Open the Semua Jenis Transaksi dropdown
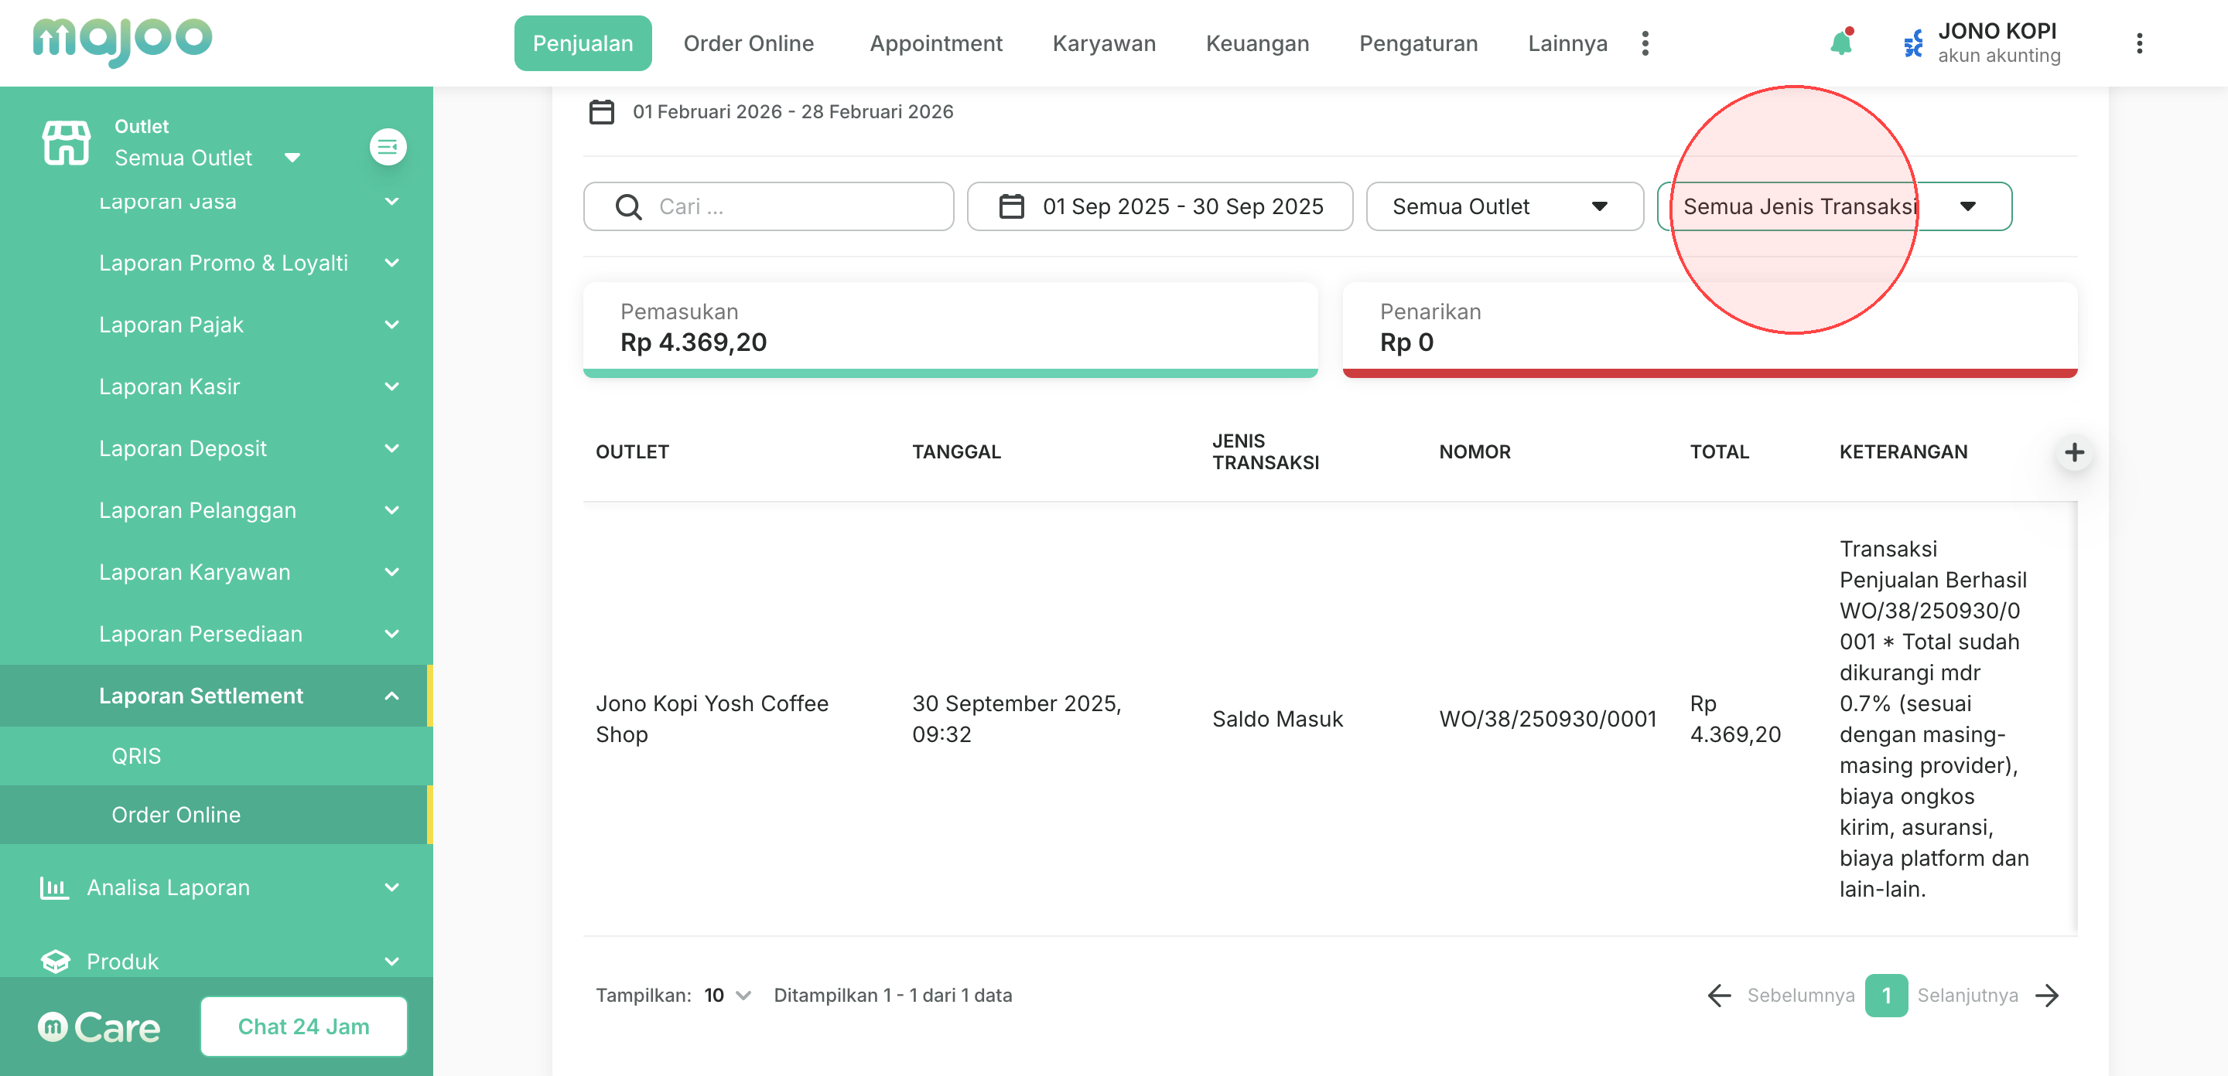Image resolution: width=2228 pixels, height=1076 pixels. [1833, 206]
